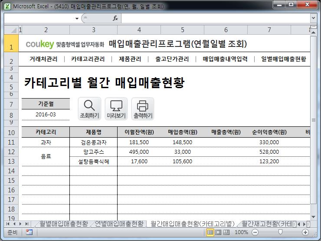This screenshot has height=241, width=321.
Task: Click the 망고주스 product cell
Action: pyautogui.click(x=94, y=152)
